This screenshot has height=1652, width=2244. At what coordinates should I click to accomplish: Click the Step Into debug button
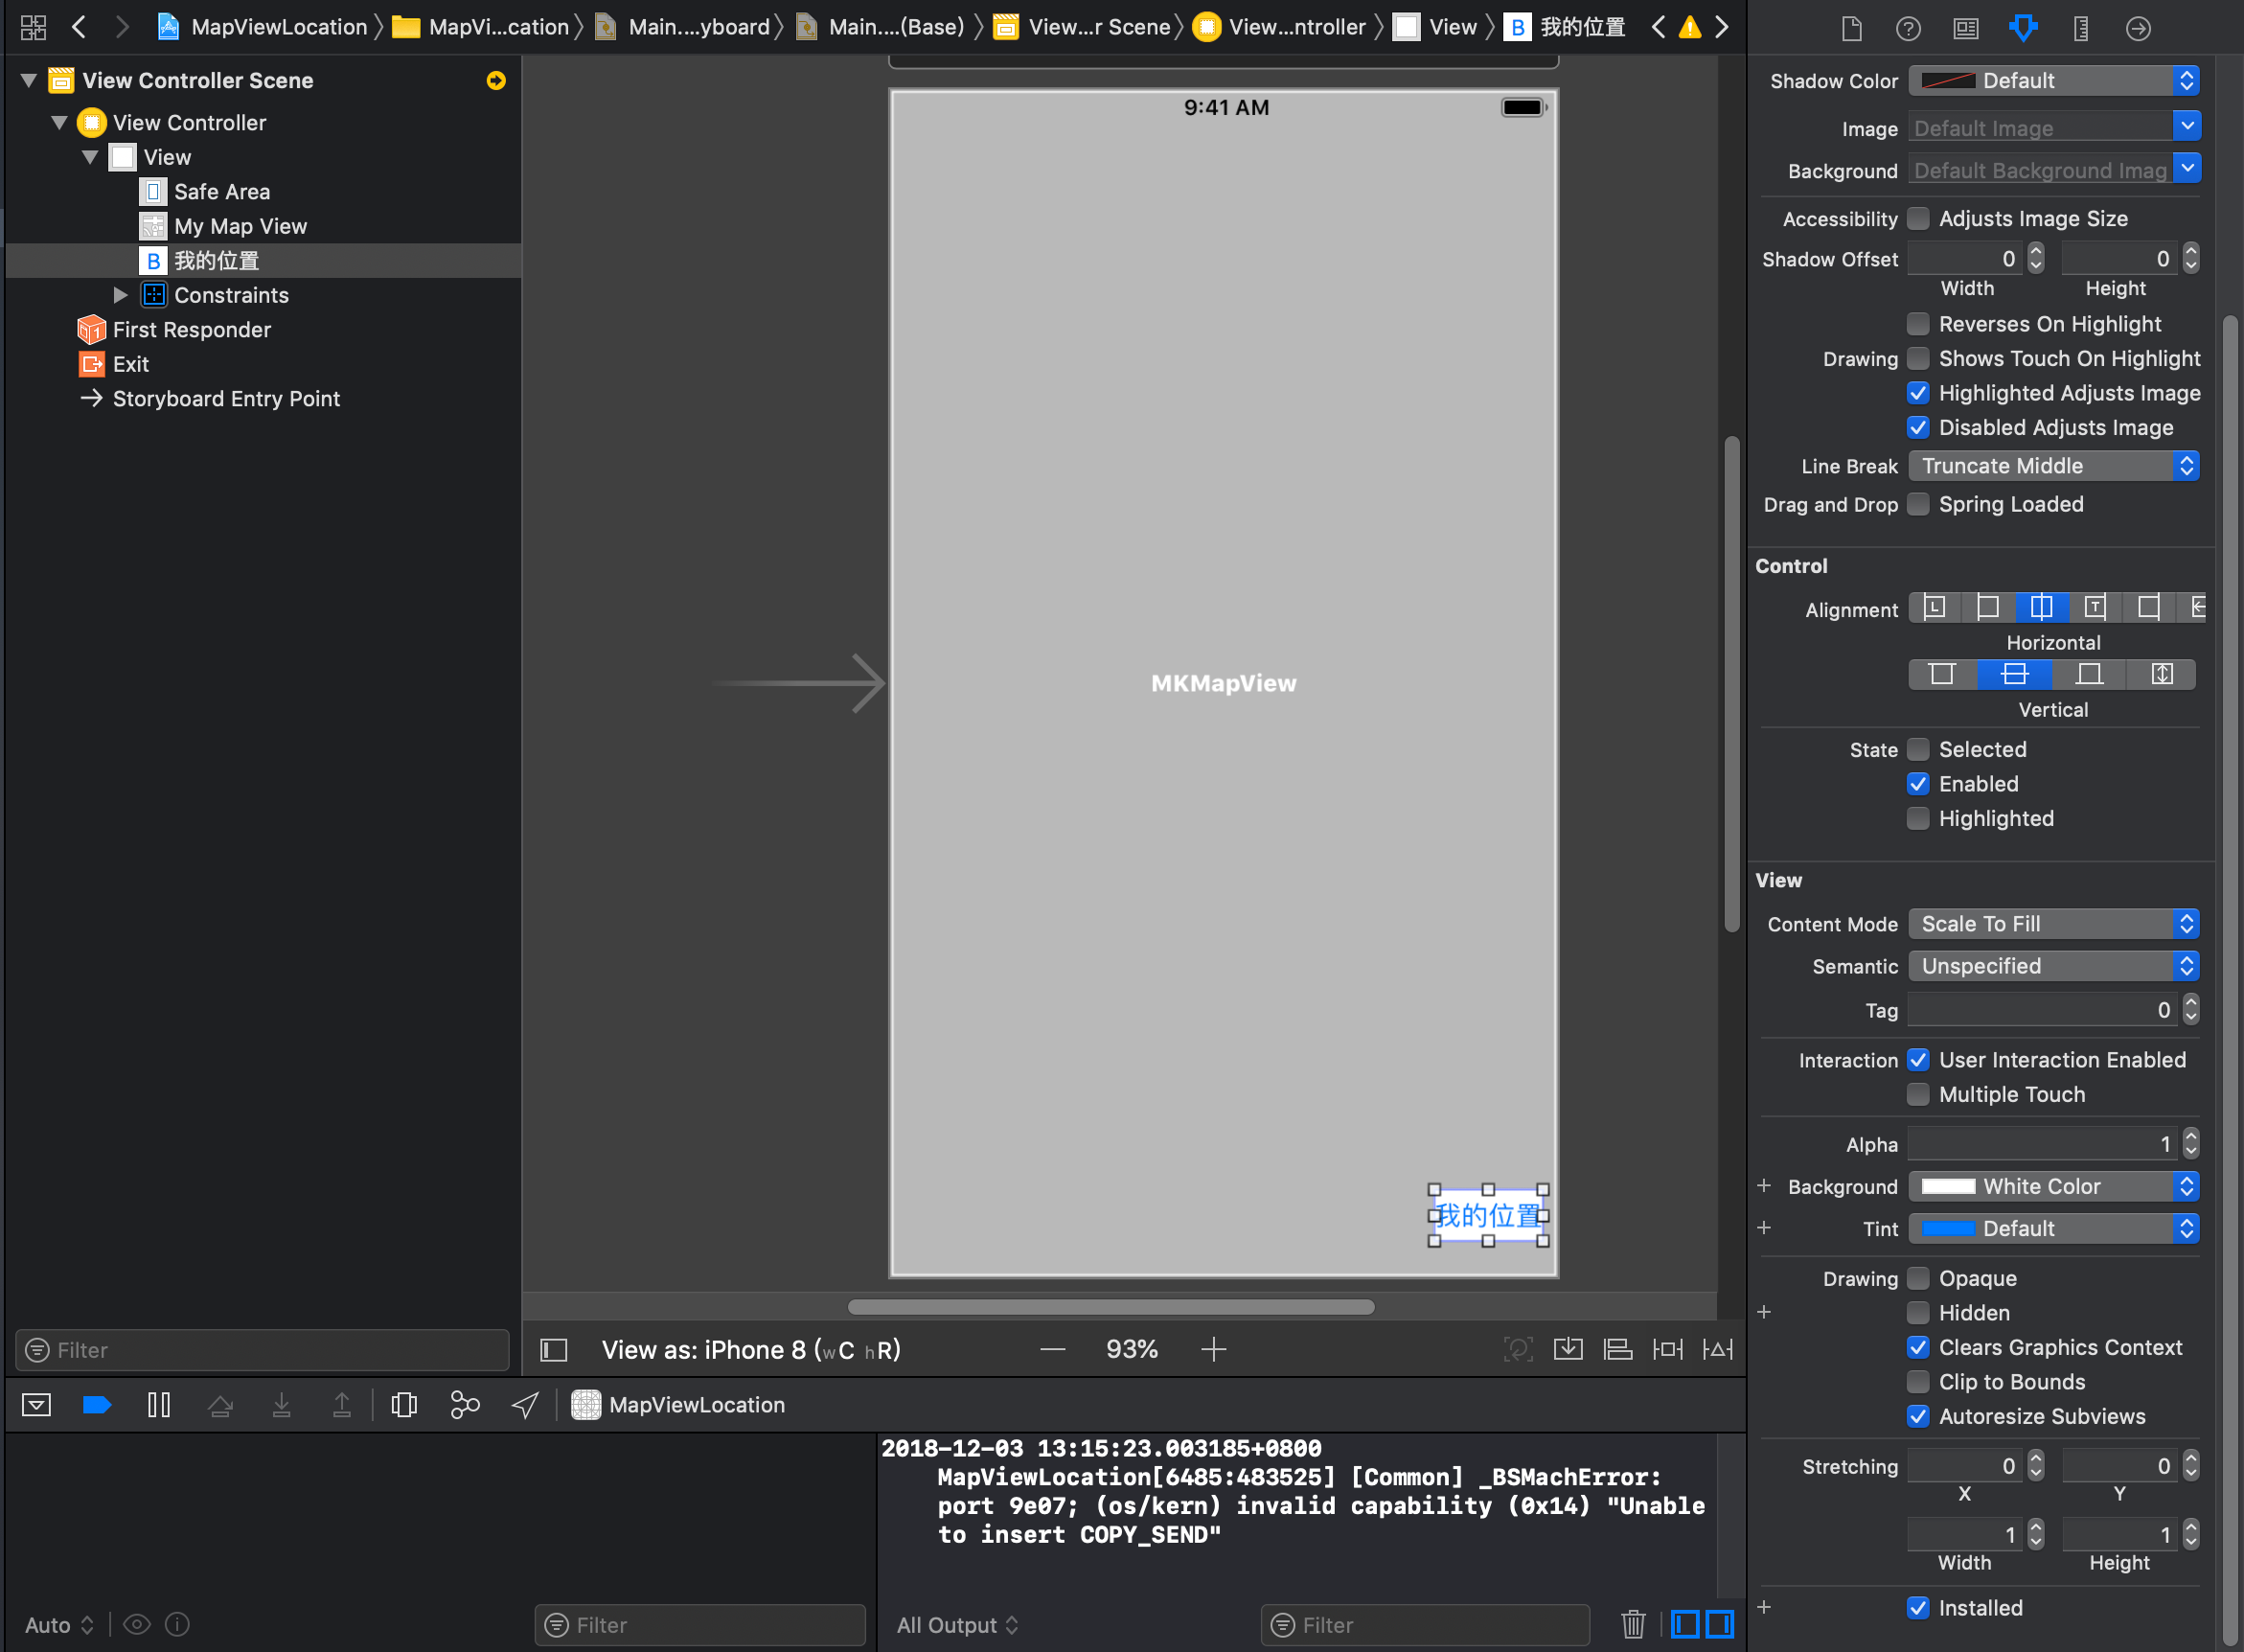click(x=282, y=1405)
